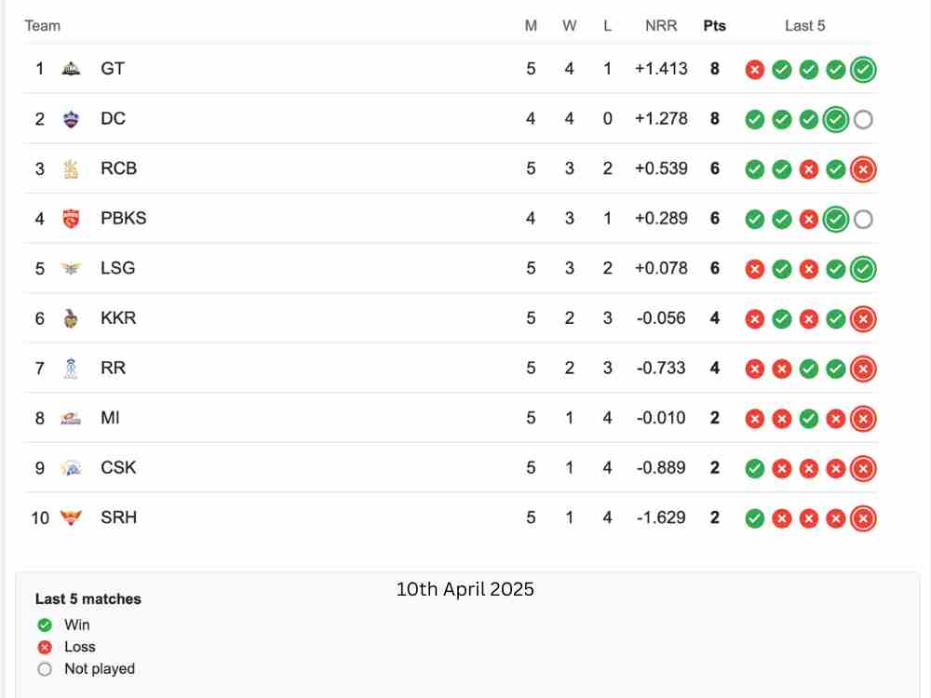
Task: Click DC's not-played match circle
Action: tap(863, 119)
